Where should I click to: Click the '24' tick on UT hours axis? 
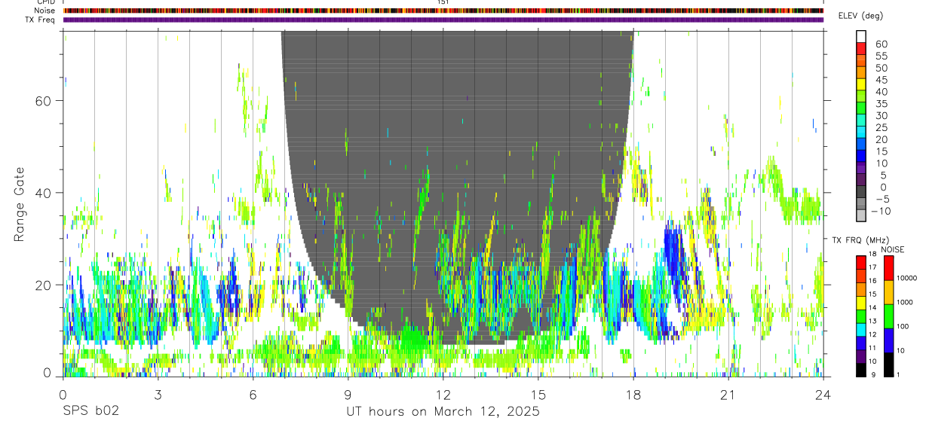823,394
